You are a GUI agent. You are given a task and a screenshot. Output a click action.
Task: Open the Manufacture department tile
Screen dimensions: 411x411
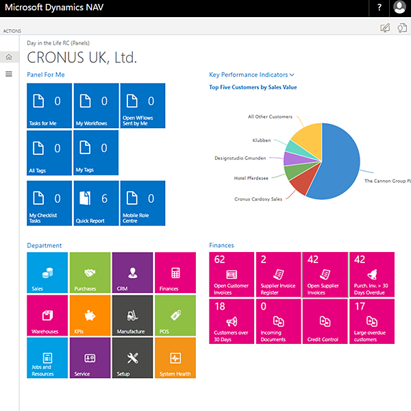coord(133,315)
